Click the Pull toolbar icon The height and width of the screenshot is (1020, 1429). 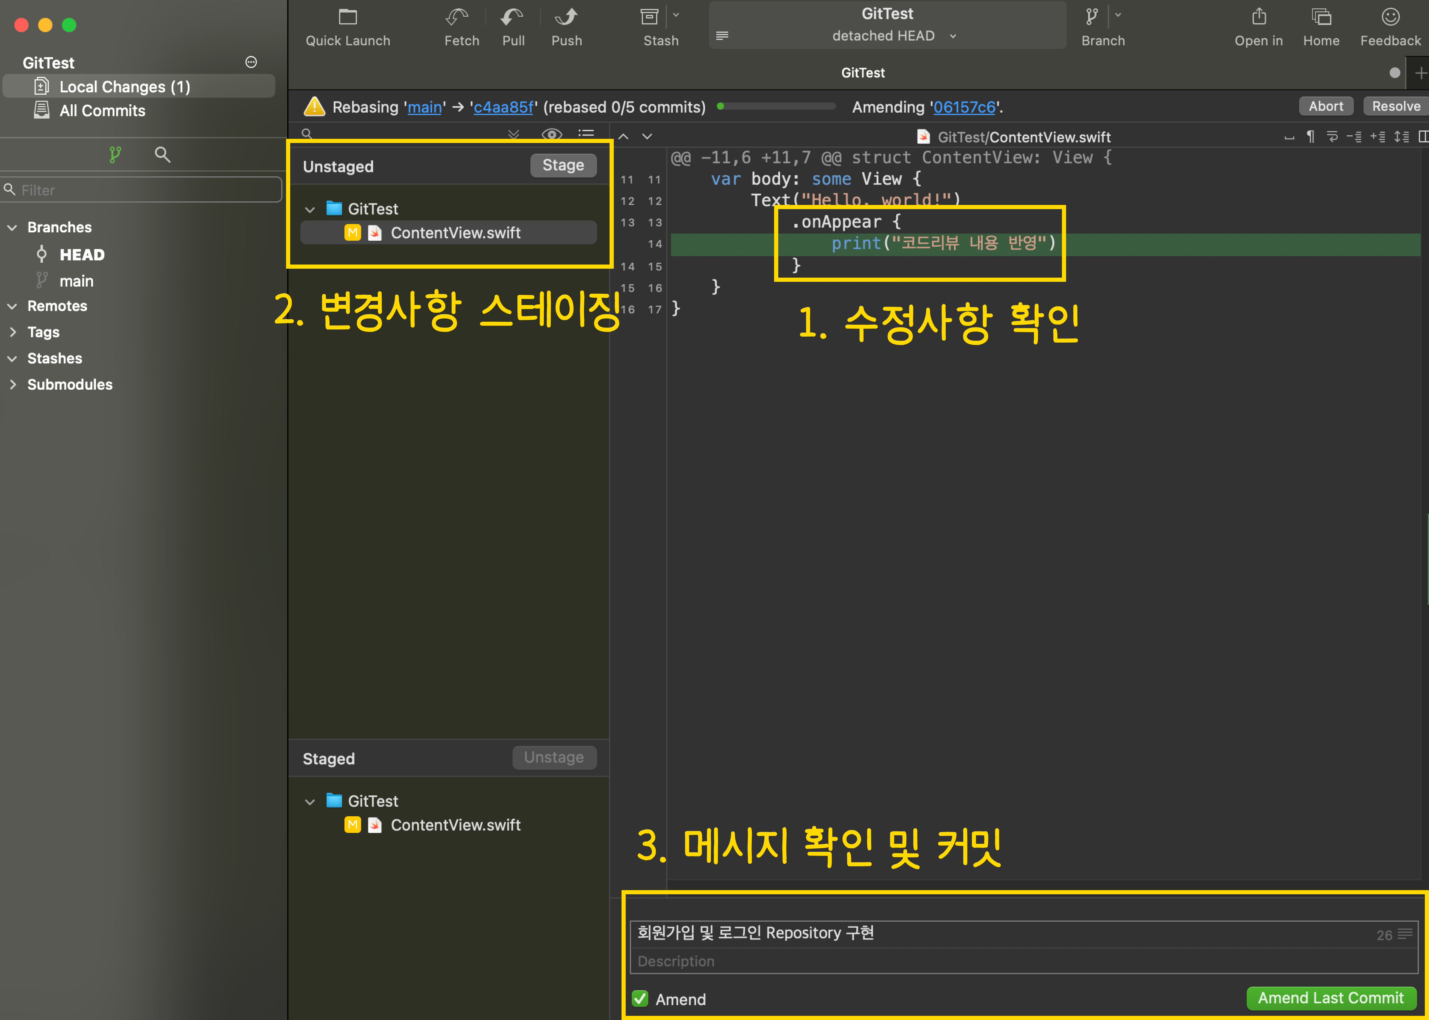(512, 18)
